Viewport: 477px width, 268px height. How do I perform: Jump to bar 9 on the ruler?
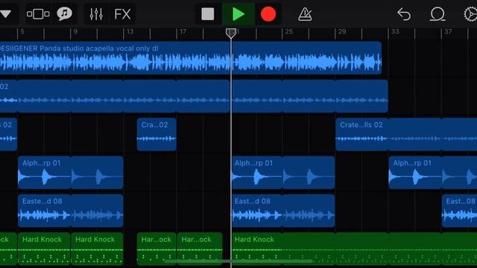[75, 31]
